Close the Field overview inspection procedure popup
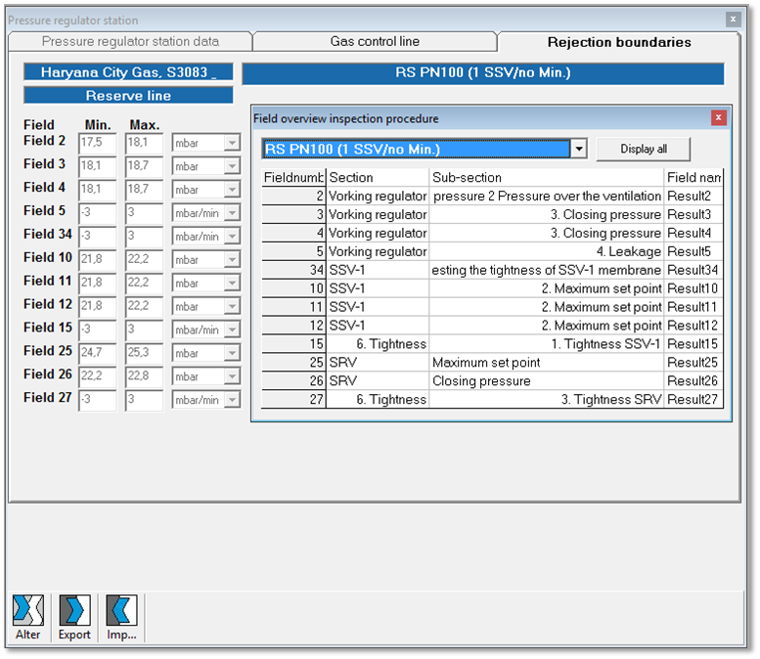This screenshot has height=659, width=760. [x=719, y=118]
